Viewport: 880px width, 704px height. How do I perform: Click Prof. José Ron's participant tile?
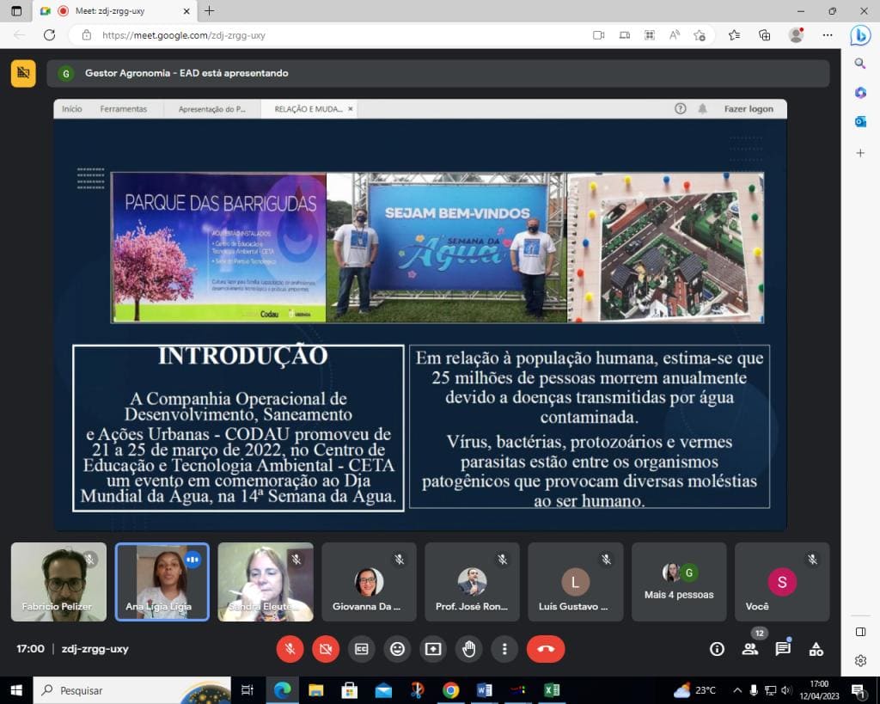coord(472,582)
